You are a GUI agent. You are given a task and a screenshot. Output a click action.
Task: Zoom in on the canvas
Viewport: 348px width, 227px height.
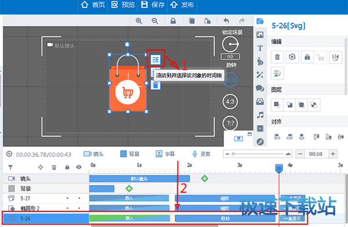point(139,21)
